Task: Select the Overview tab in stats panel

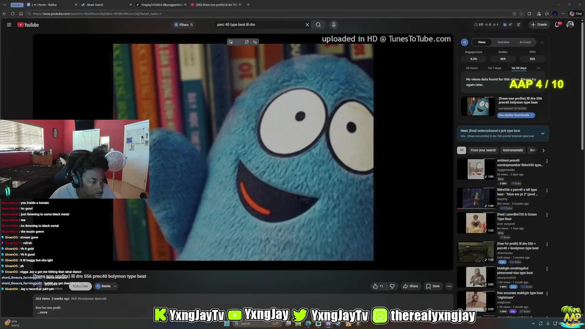Action: [x=503, y=42]
